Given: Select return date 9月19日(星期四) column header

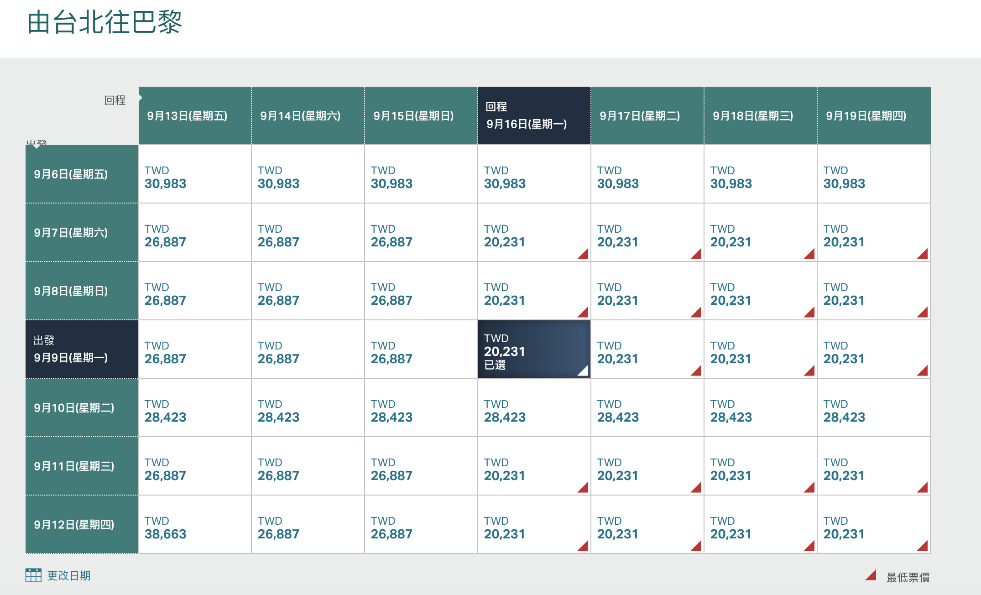Looking at the screenshot, I should 873,116.
